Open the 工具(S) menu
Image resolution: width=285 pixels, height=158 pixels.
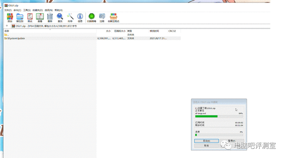pos(27,10)
